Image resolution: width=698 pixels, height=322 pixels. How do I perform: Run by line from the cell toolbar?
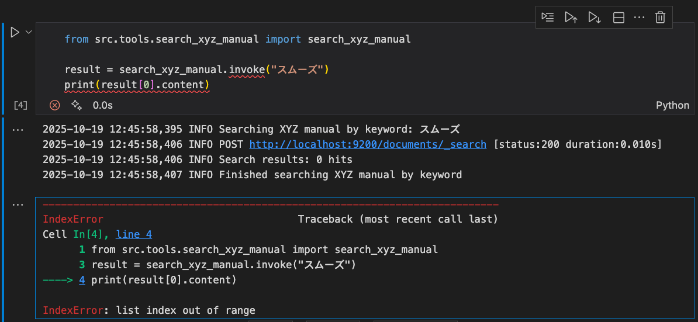click(x=548, y=18)
